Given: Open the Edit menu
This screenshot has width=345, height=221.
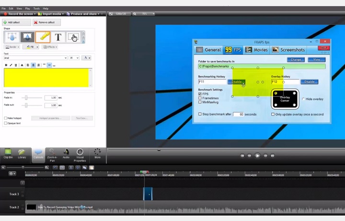Looking at the screenshot, I should [x=11, y=9].
